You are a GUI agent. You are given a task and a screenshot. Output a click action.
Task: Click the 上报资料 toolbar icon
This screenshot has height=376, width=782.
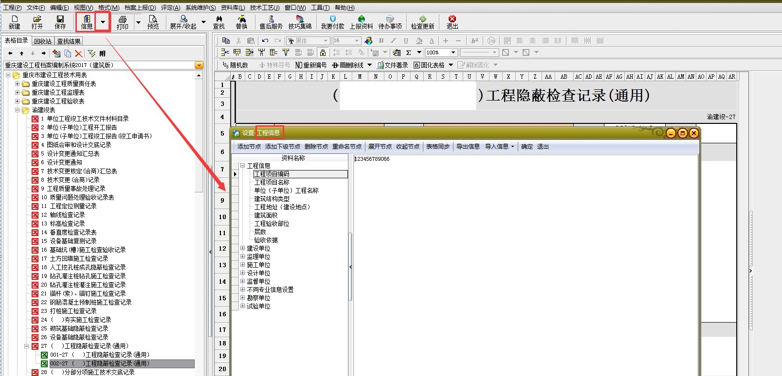click(361, 22)
